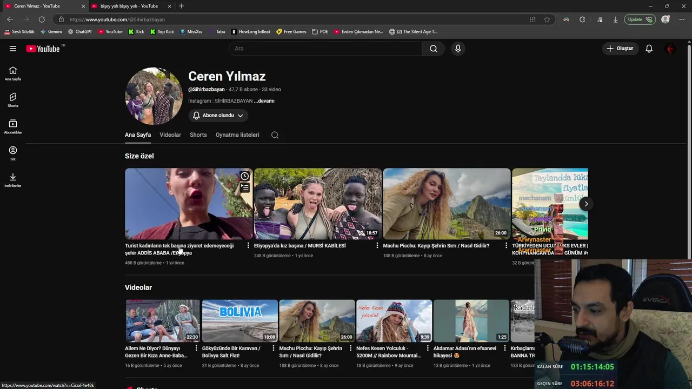Open options for Akdamar Adası video
Viewport: 692px width, 389px height.
[x=505, y=348]
